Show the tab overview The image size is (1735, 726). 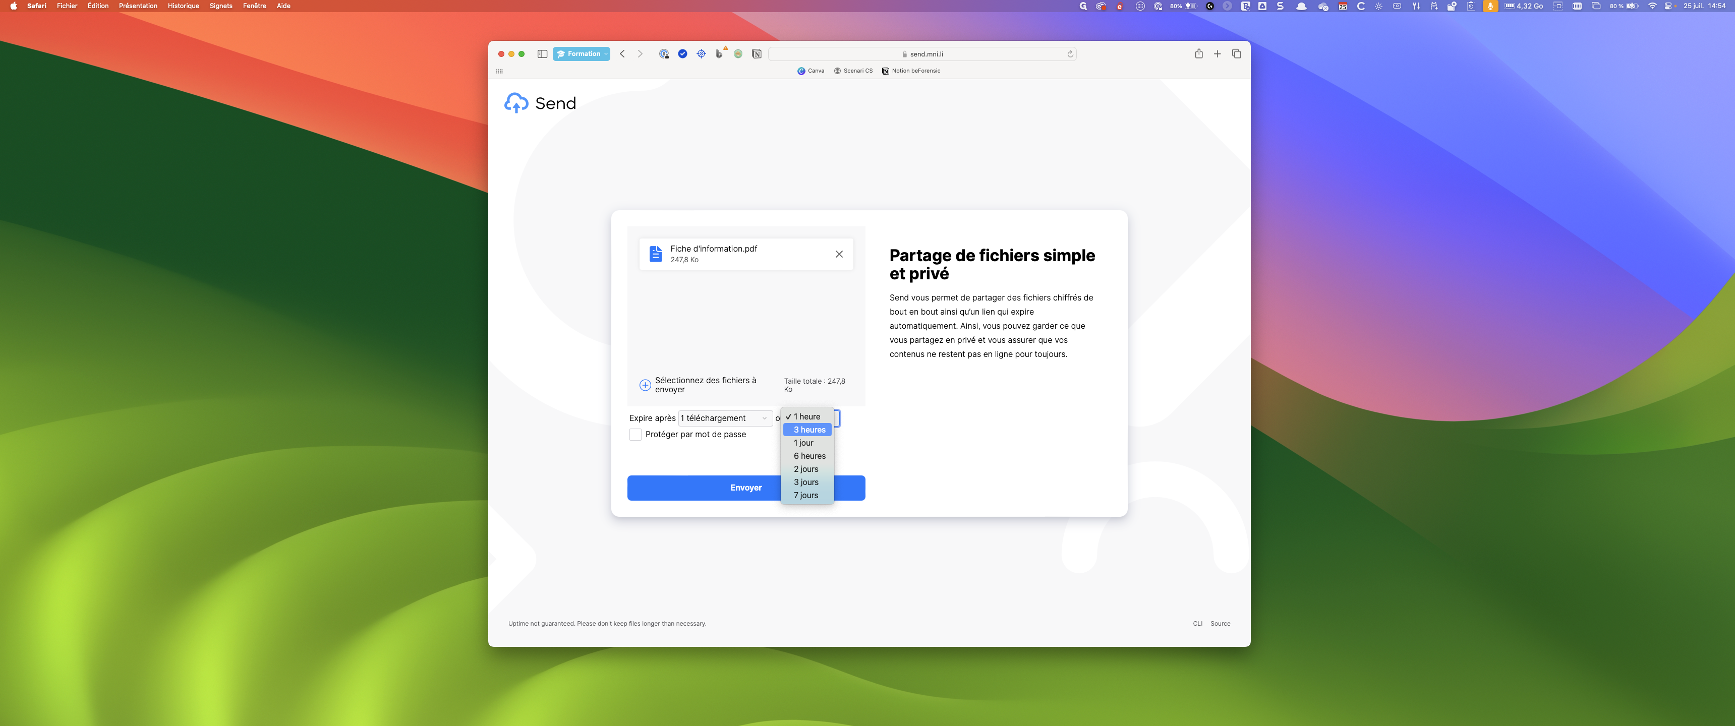[1237, 54]
